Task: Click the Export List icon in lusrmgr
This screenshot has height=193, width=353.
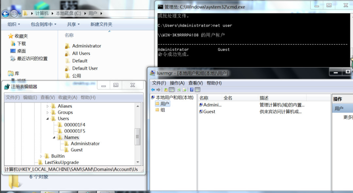Action: coord(184,90)
